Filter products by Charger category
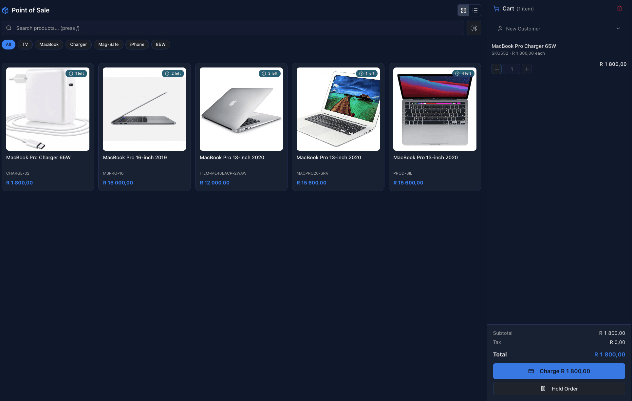The image size is (632, 401). point(79,45)
